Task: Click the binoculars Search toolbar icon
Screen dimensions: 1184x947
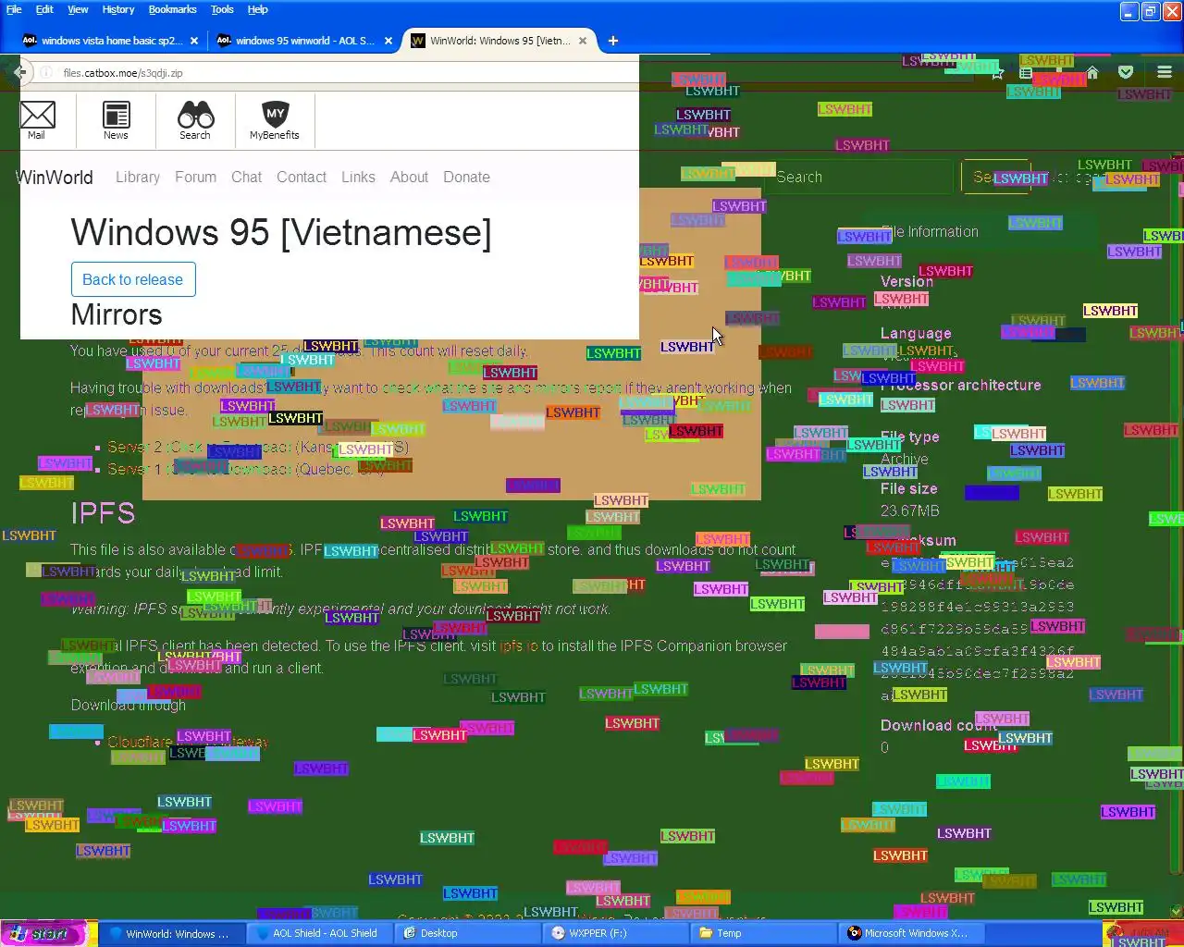Action: coord(195,120)
